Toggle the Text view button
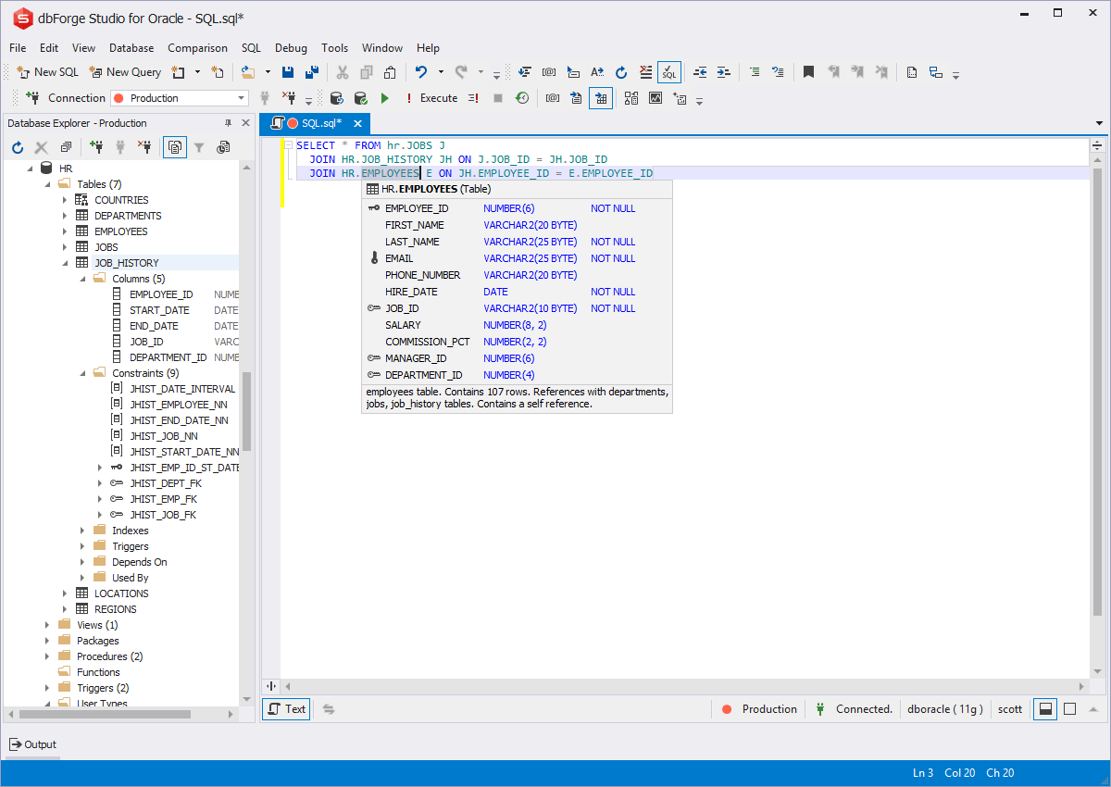 [x=286, y=709]
